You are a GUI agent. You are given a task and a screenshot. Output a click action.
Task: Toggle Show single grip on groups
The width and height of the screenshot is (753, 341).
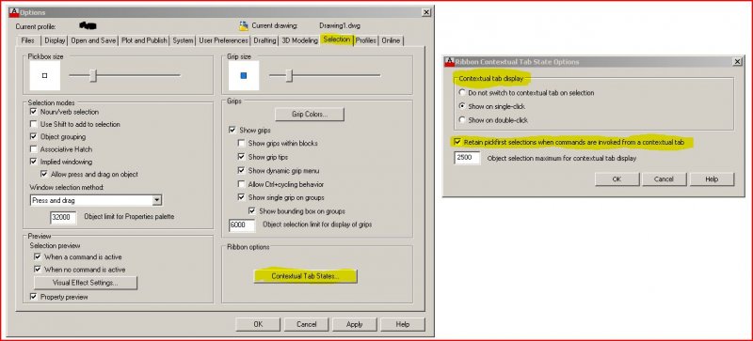pyautogui.click(x=242, y=197)
